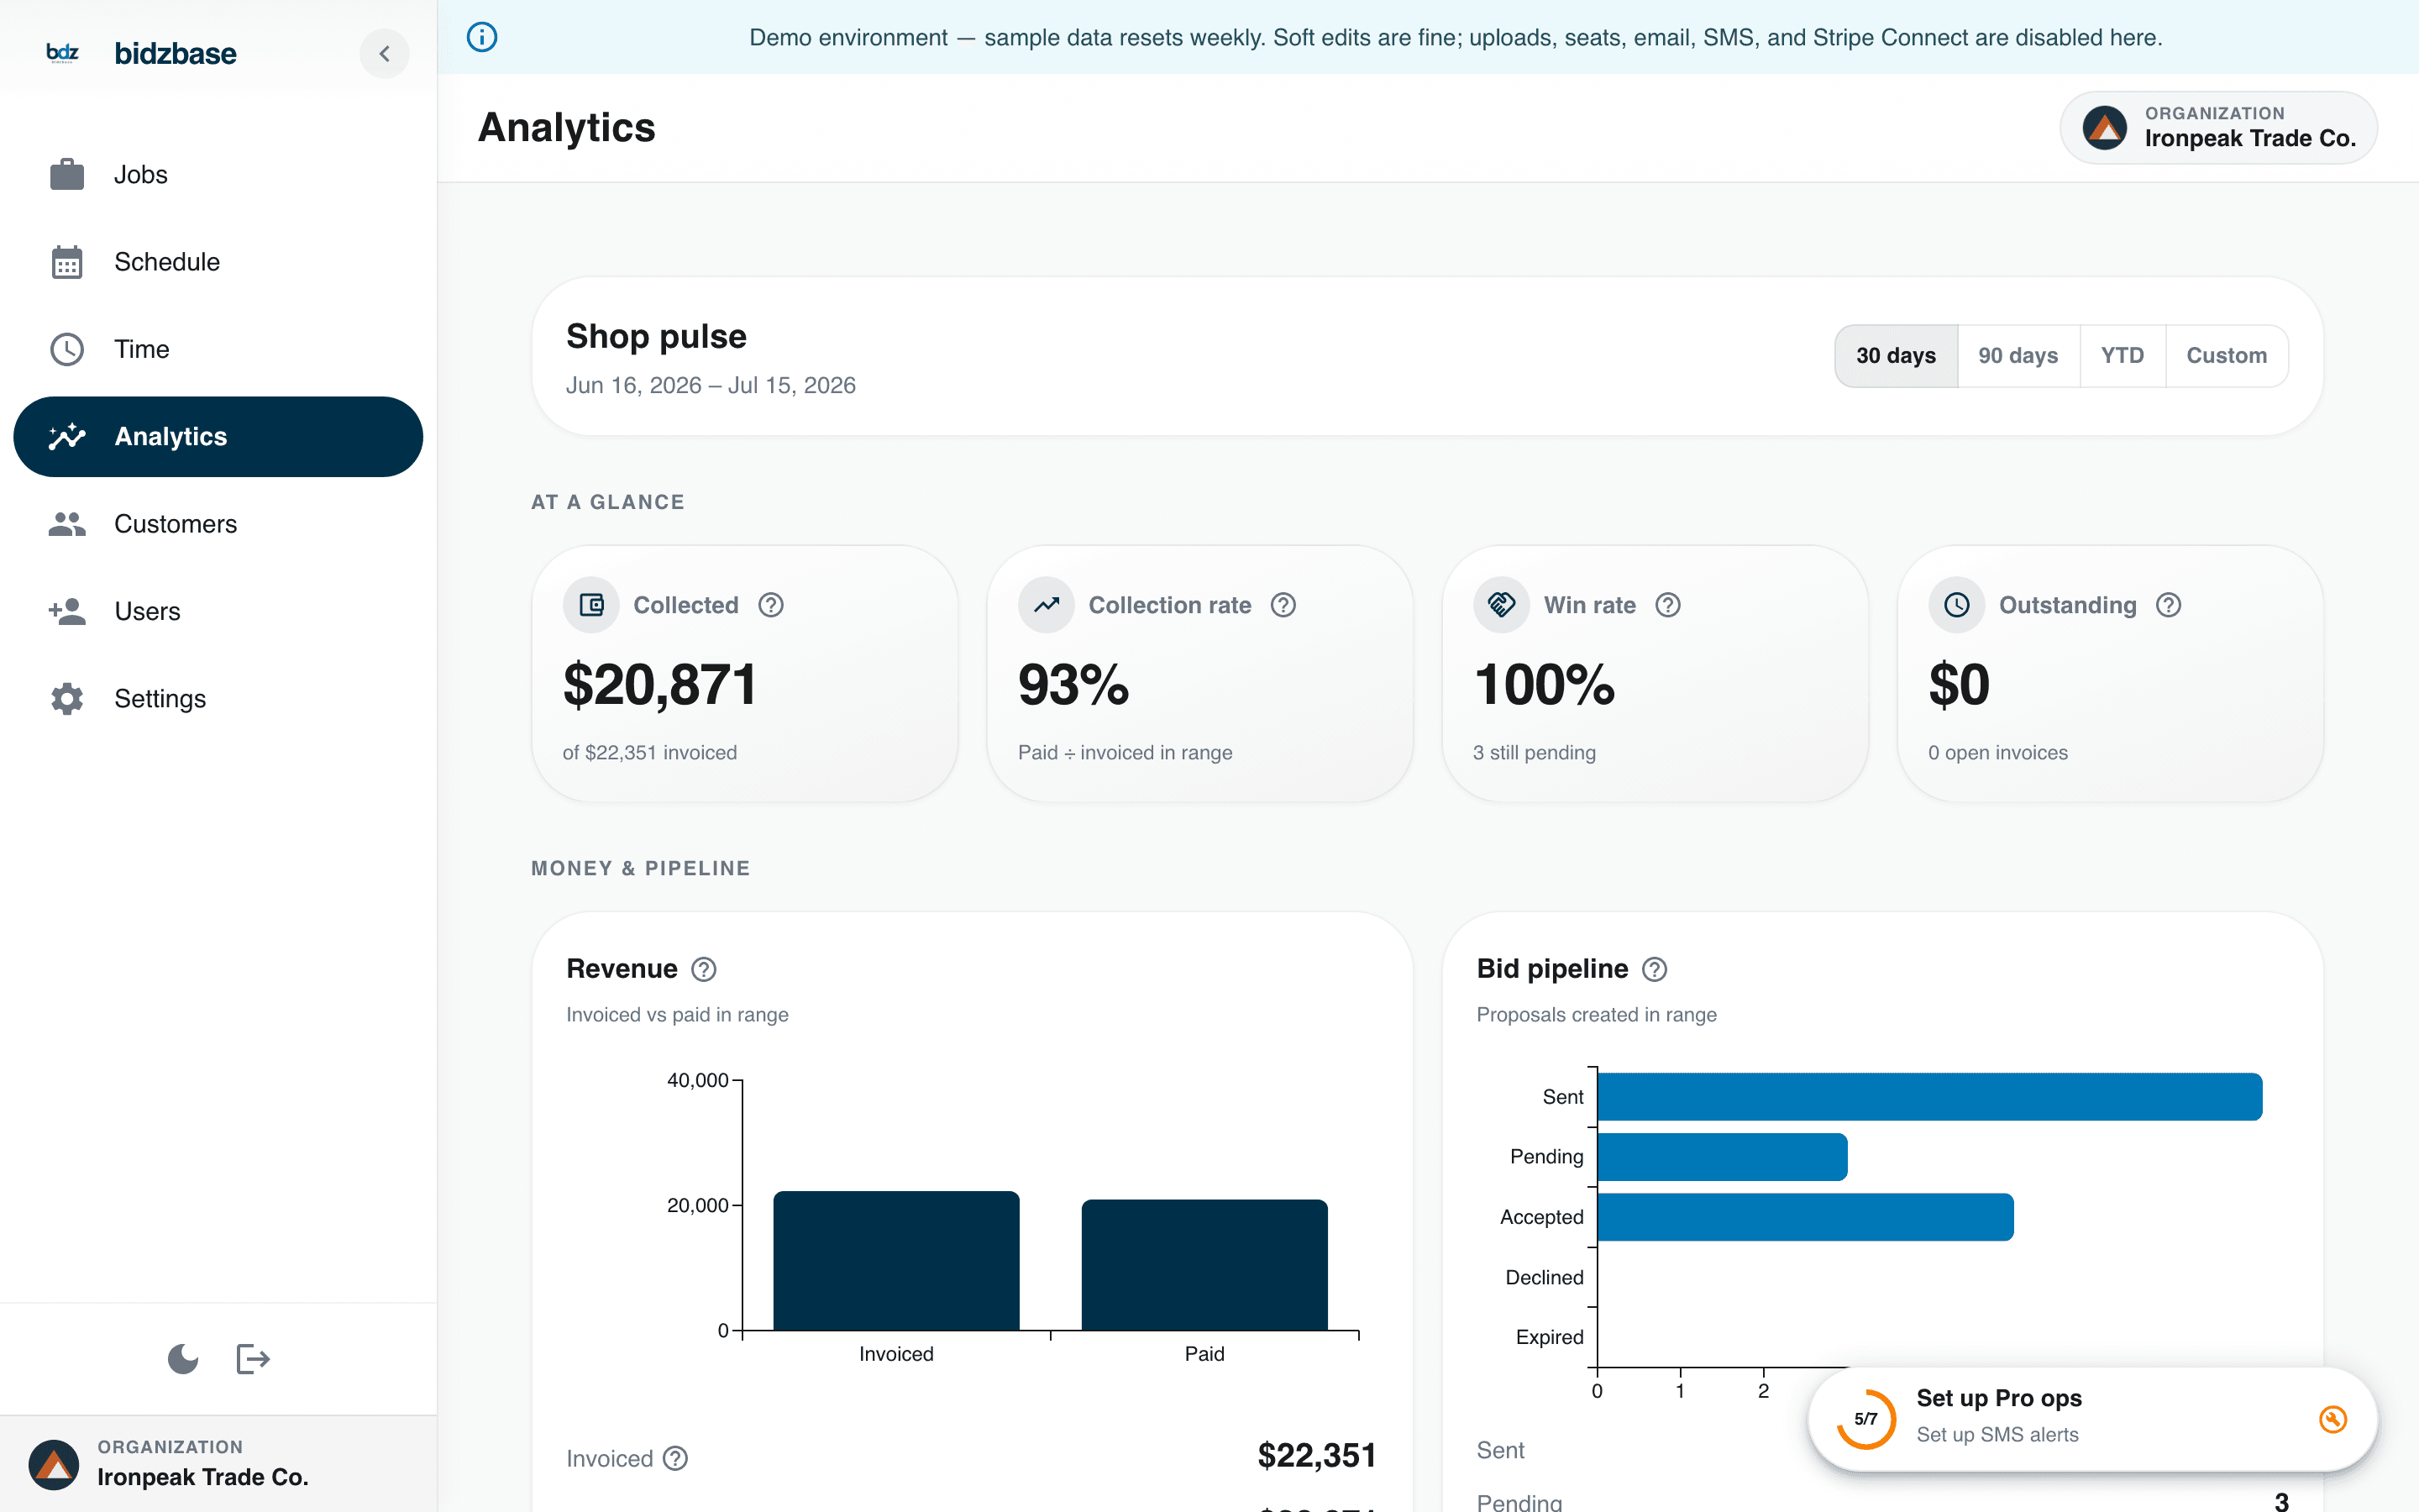Select the Analytics sparkline icon
Screen dimensions: 2419x1512
[67, 436]
